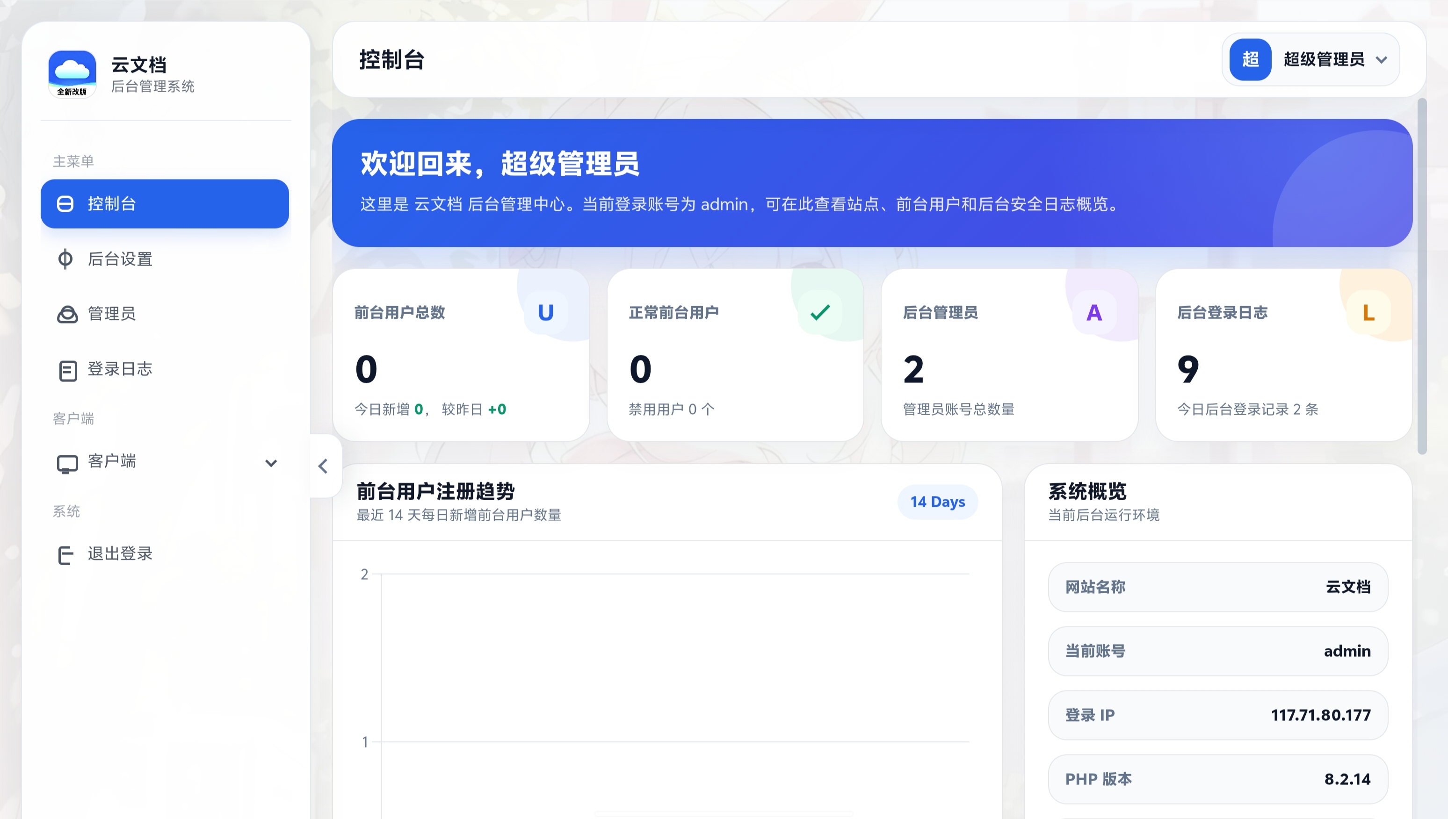Click the 前台用户总数 label
Viewport: 1448px width, 819px height.
click(399, 313)
